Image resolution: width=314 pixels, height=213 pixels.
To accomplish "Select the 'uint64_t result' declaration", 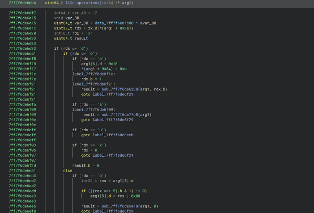I will [x=71, y=38].
